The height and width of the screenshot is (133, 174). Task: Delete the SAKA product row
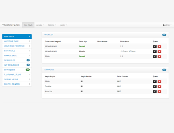[159, 56]
